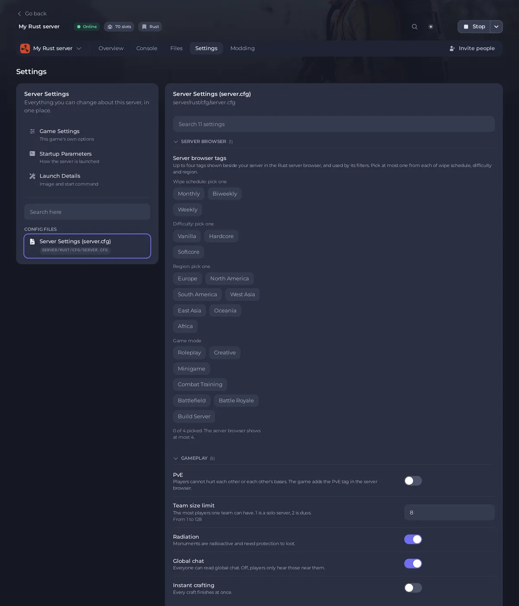Select the East Asia region tag
This screenshot has height=606, width=519.
tap(189, 311)
